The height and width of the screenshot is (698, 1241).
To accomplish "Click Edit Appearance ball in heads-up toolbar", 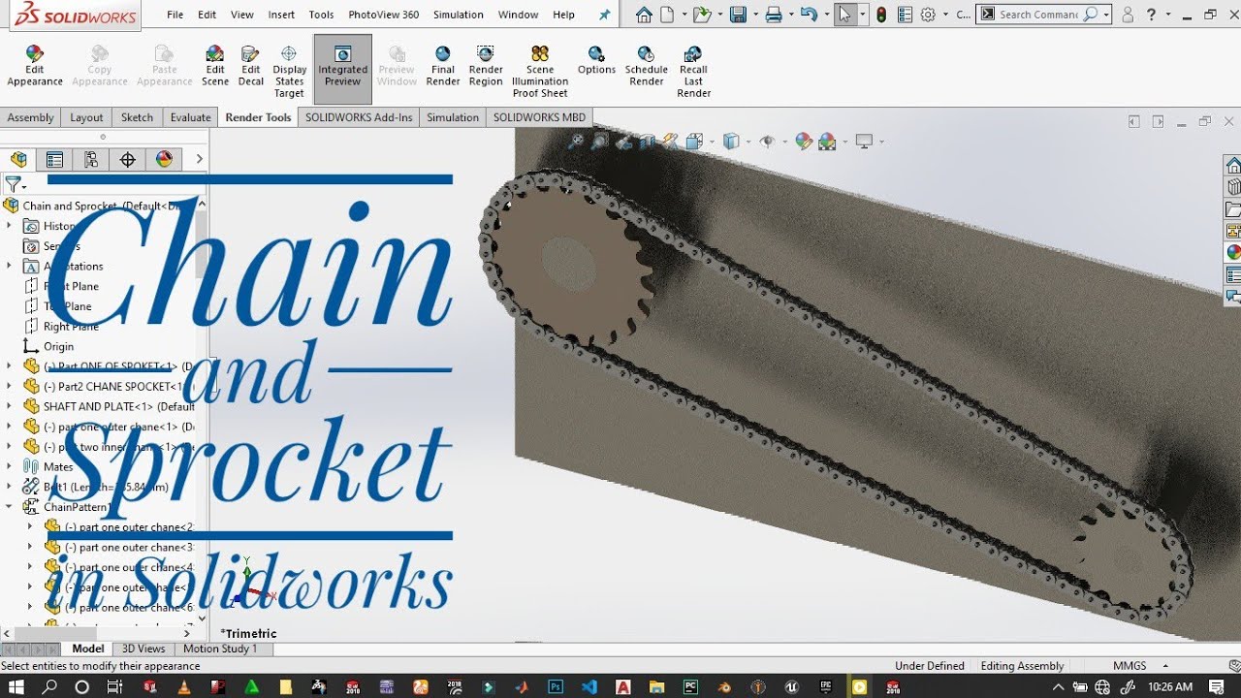I will point(803,142).
